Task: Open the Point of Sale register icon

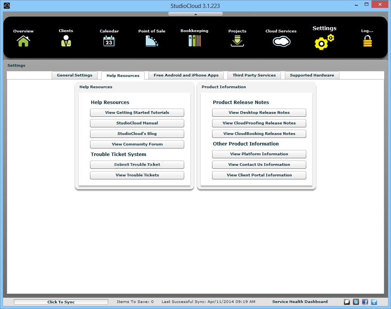Action: (151, 41)
